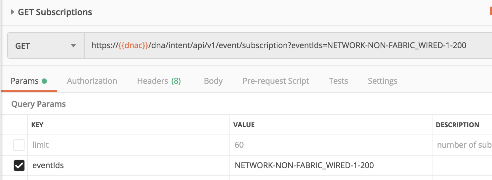Select the Headers (8) tab
This screenshot has width=492, height=180.
click(159, 81)
